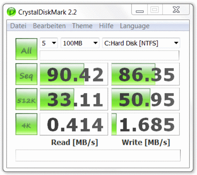The height and width of the screenshot is (175, 197).
Task: Expand the test count dropdown showing 5
Action: [x=49, y=43]
